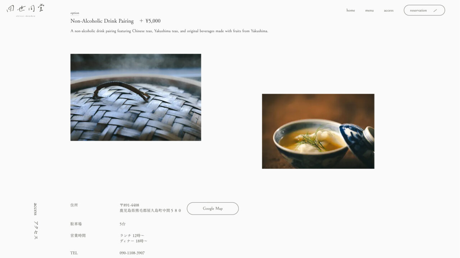Click the slash arrow icon inside reservation
Screen dimensions: 460x258
click(435, 10)
